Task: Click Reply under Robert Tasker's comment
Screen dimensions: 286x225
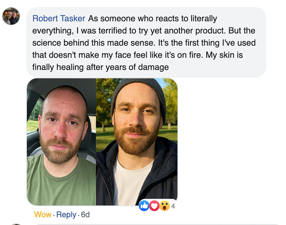Action: [66, 215]
